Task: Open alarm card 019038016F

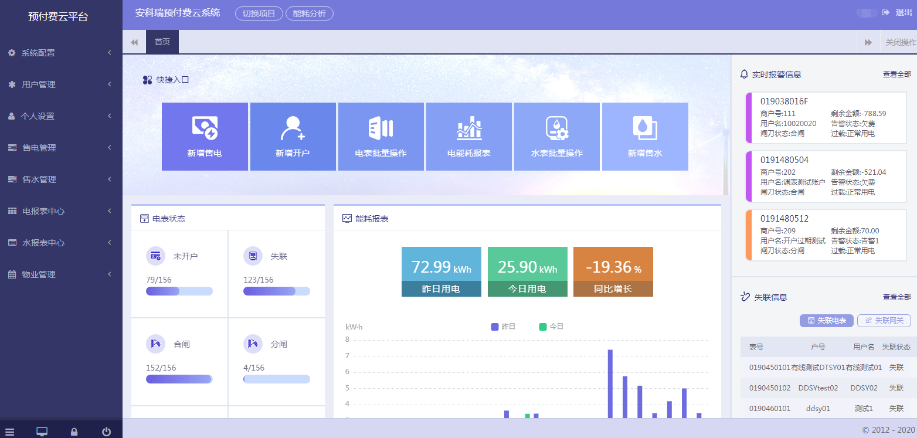Action: [826, 118]
